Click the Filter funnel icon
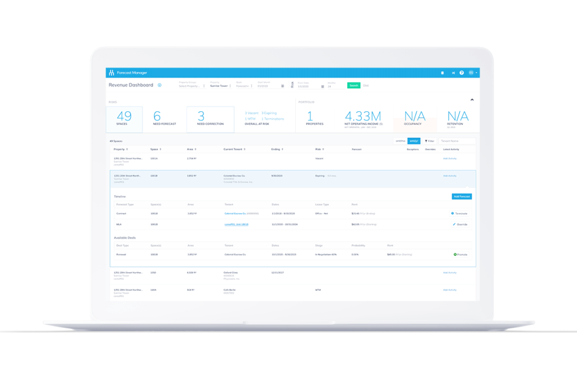Viewport: 577px width, 384px height. tap(426, 141)
